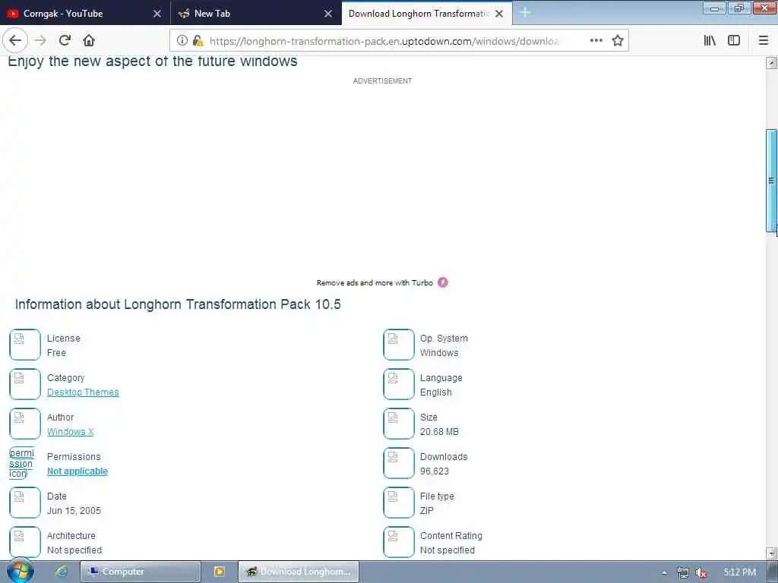The height and width of the screenshot is (583, 778).
Task: Select the size value 20.68 MB
Action: [x=439, y=432]
